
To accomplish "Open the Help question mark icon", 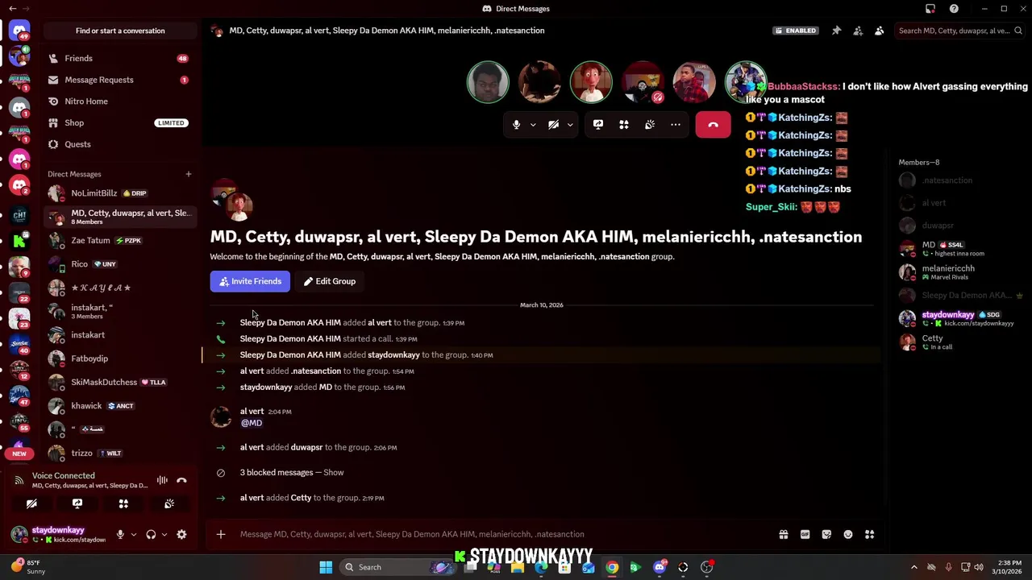I will (x=954, y=9).
